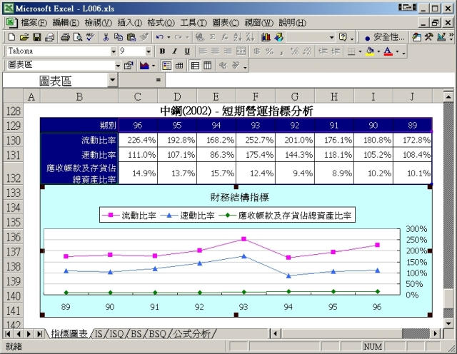Viewport: 457px width, 354px height.
Task: Click the fill color bucket
Action: 370,51
